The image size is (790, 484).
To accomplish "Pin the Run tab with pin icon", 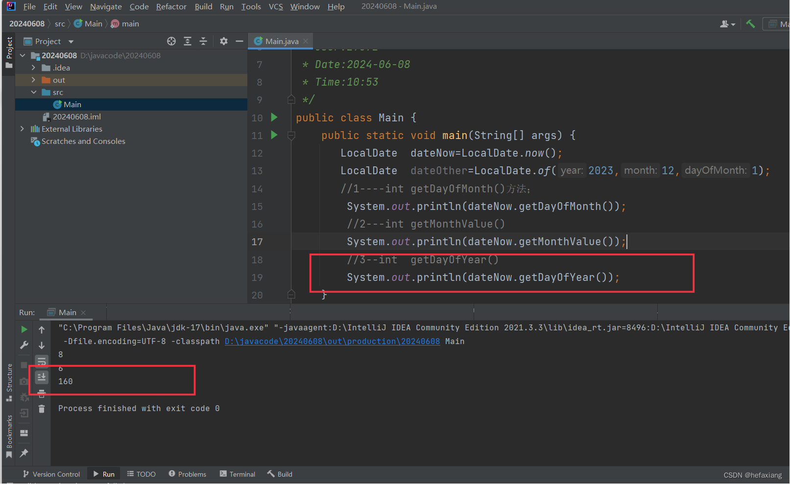I will pos(24,453).
